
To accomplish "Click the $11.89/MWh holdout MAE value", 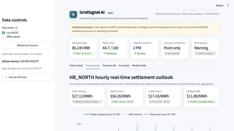I will [197, 96].
